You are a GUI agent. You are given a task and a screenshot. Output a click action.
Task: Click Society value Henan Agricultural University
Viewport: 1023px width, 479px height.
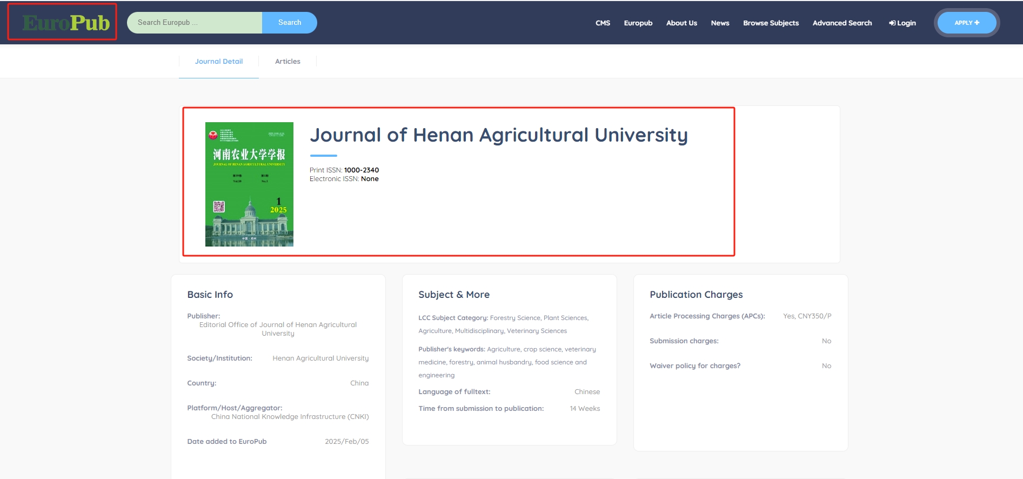[x=320, y=358]
